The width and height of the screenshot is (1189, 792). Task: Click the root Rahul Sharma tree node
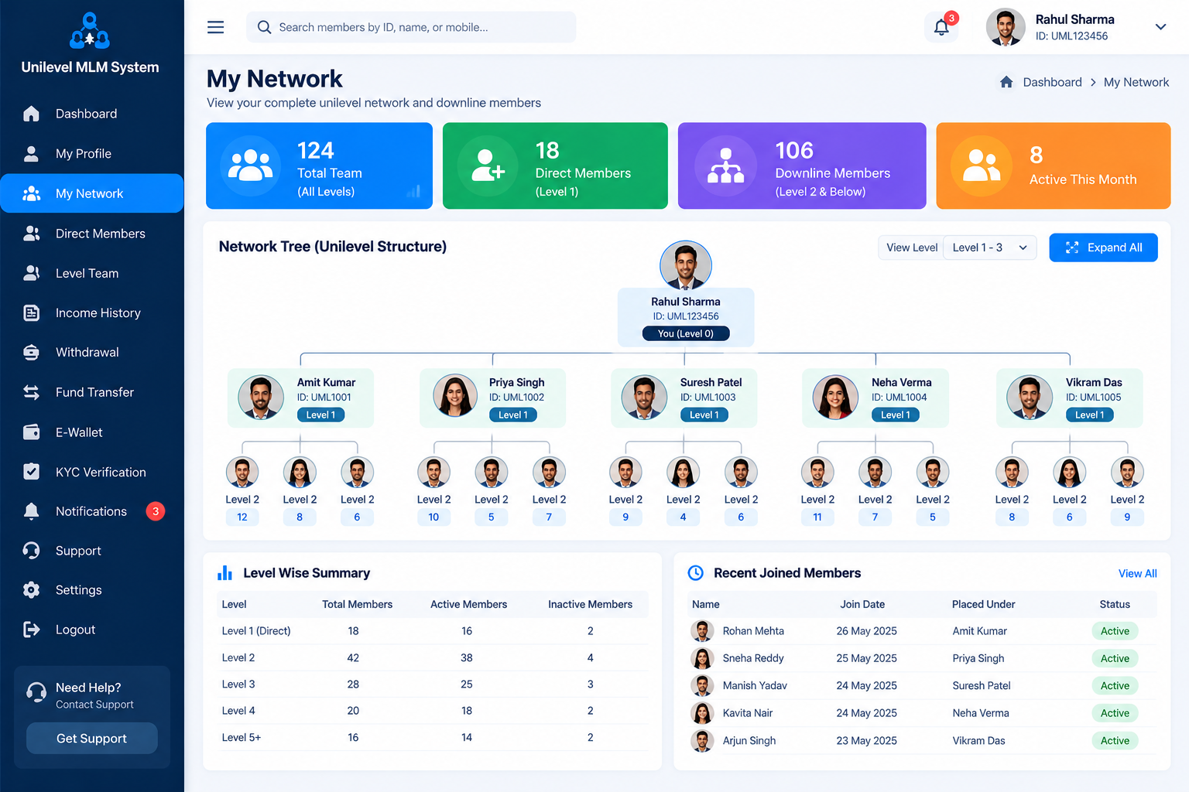686,317
